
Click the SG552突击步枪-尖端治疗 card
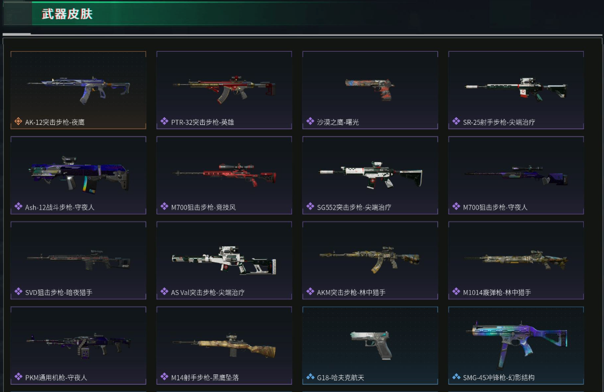point(370,175)
